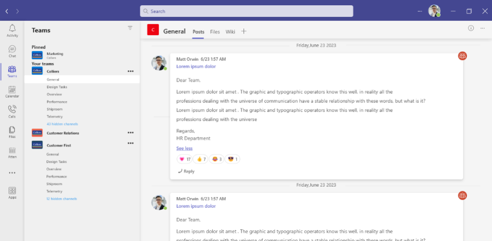Click the See less link
Viewport: 492px width, 241px height.
click(184, 148)
